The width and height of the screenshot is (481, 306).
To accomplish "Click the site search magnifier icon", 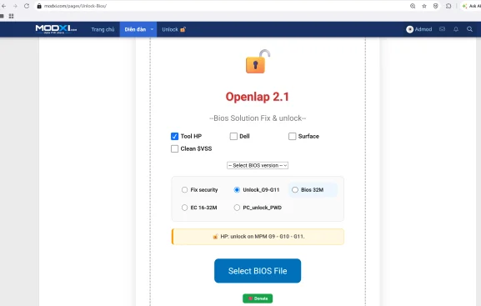I will click(469, 29).
